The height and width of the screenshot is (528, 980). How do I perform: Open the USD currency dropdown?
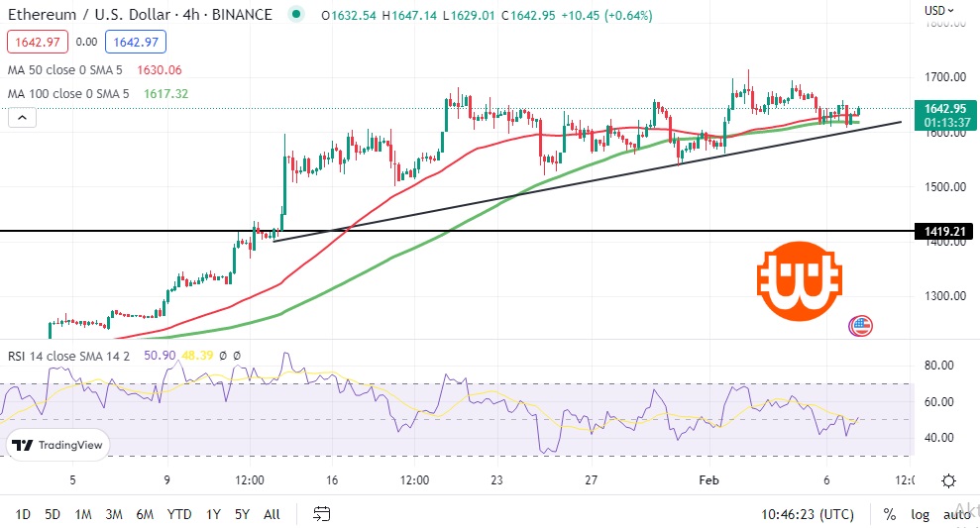tap(939, 10)
